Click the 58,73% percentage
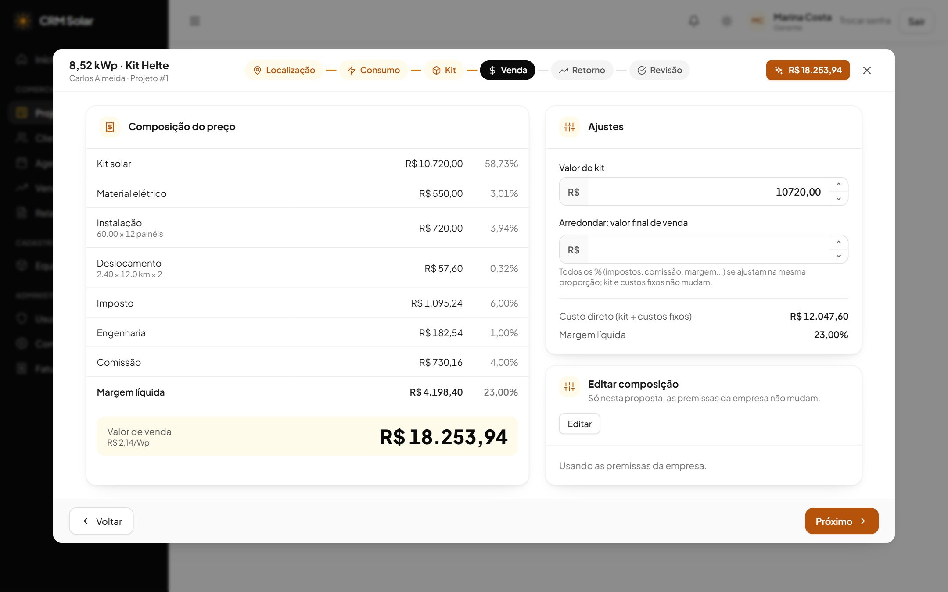Image resolution: width=948 pixels, height=592 pixels. coord(501,164)
